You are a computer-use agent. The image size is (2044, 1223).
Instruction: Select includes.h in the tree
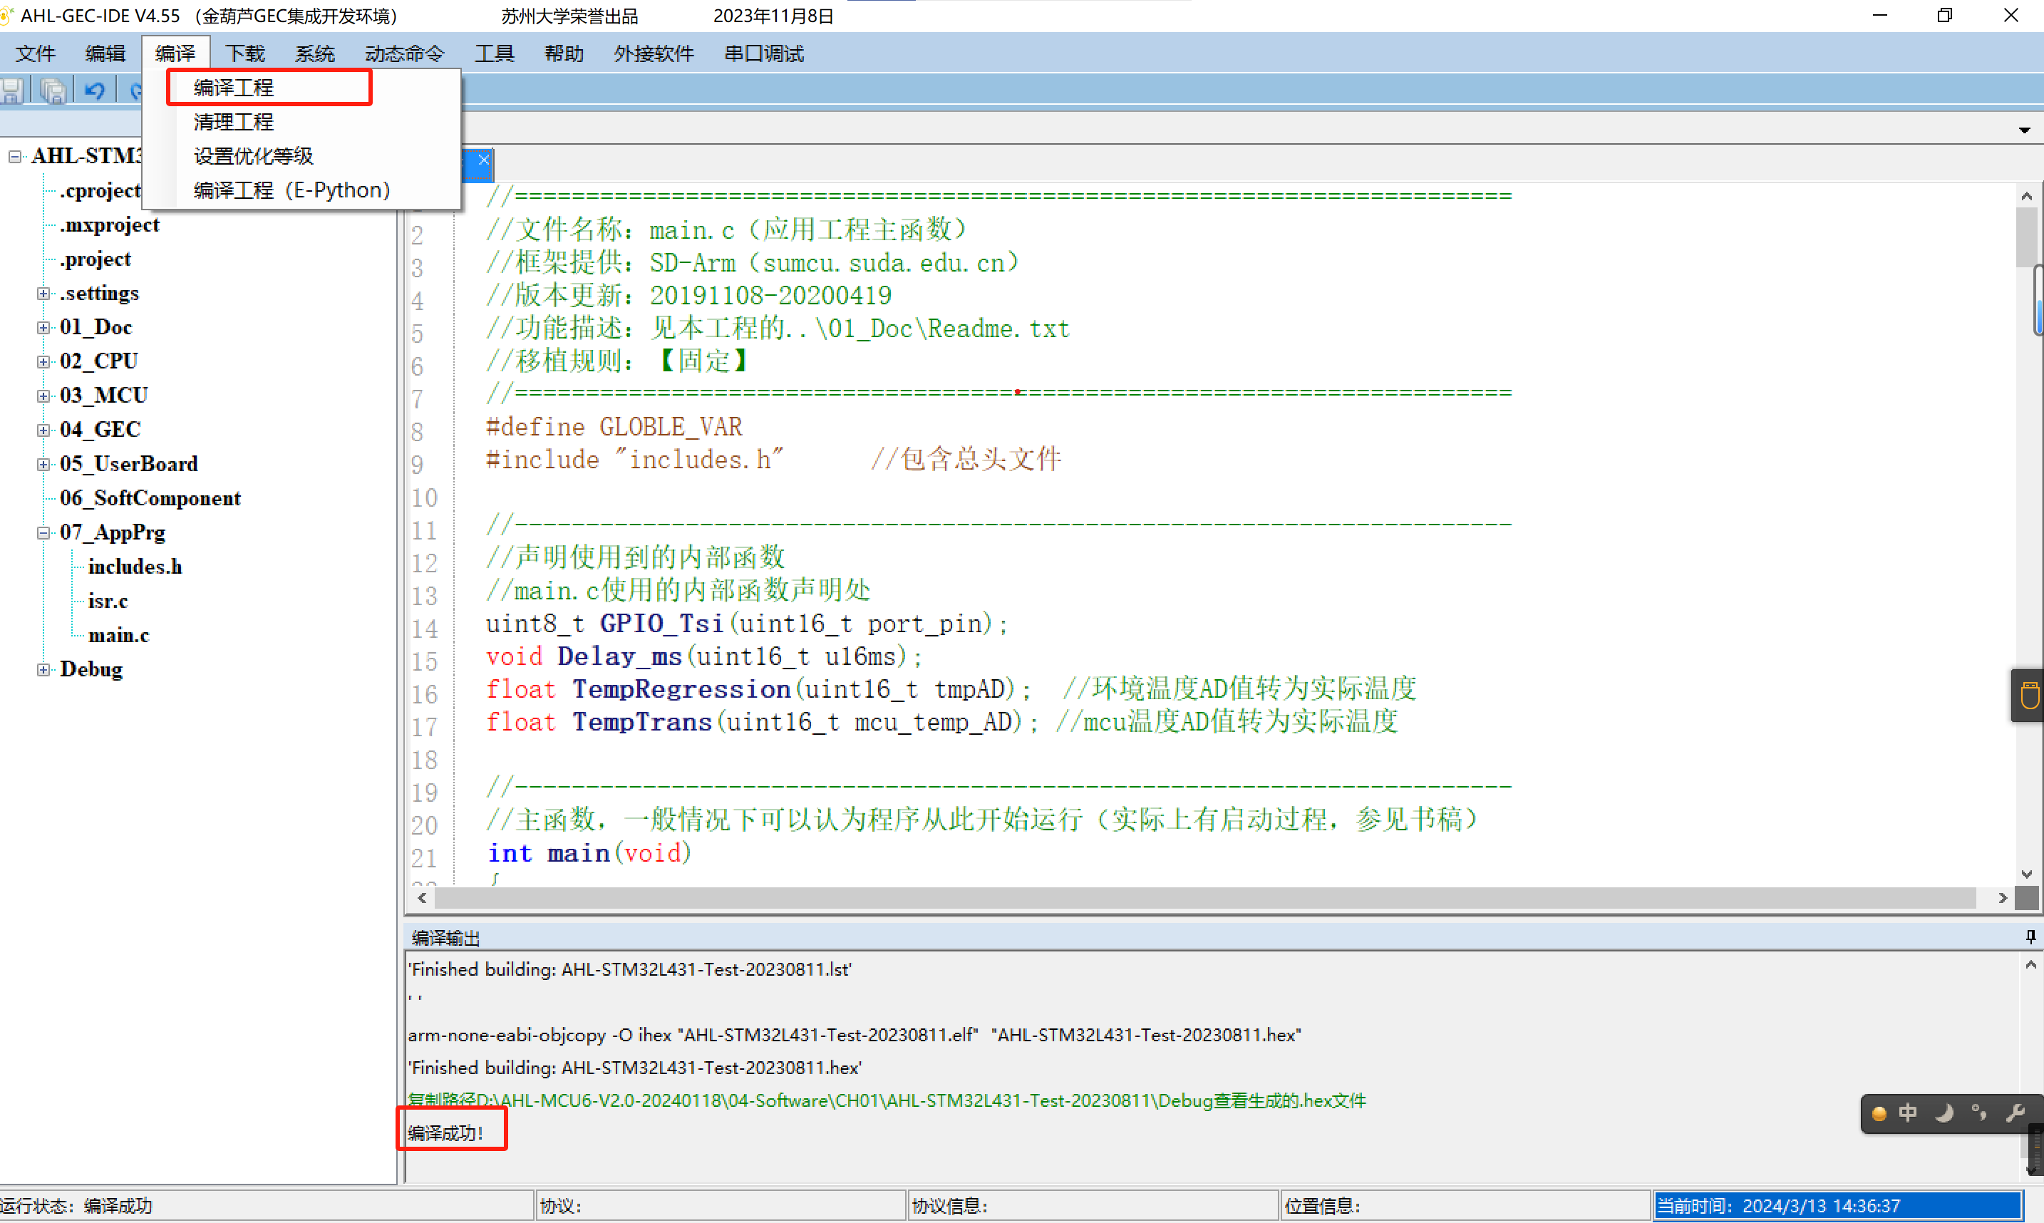click(x=135, y=567)
